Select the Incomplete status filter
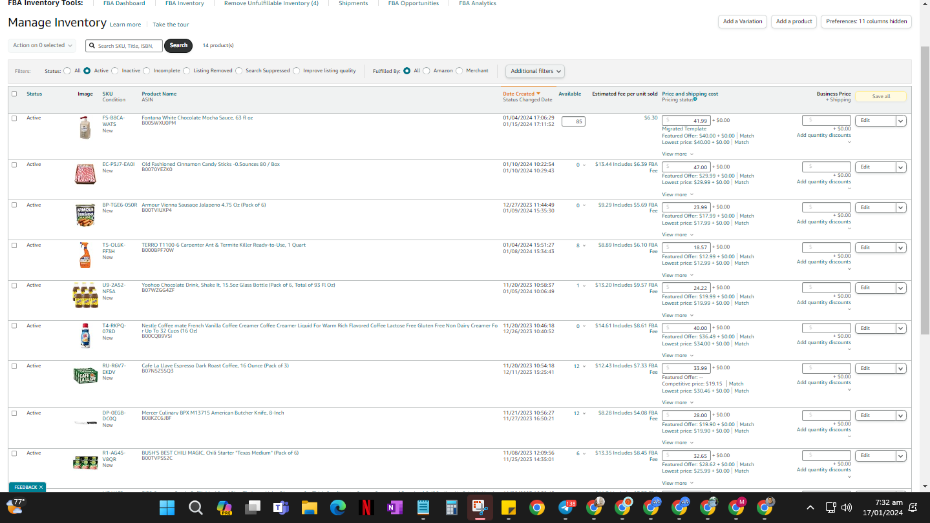This screenshot has height=523, width=930. coord(147,71)
